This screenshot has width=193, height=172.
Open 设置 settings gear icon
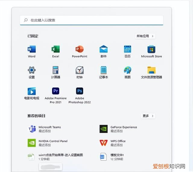pos(32,70)
